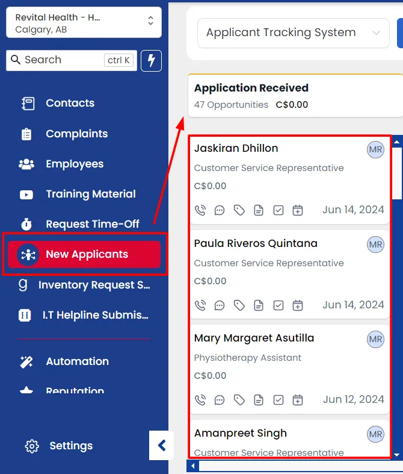
Task: Call Jaskiran Dhillon using phone icon
Action: (200, 210)
